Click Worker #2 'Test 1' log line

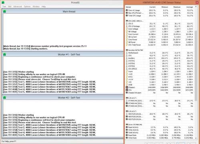[50, 125]
